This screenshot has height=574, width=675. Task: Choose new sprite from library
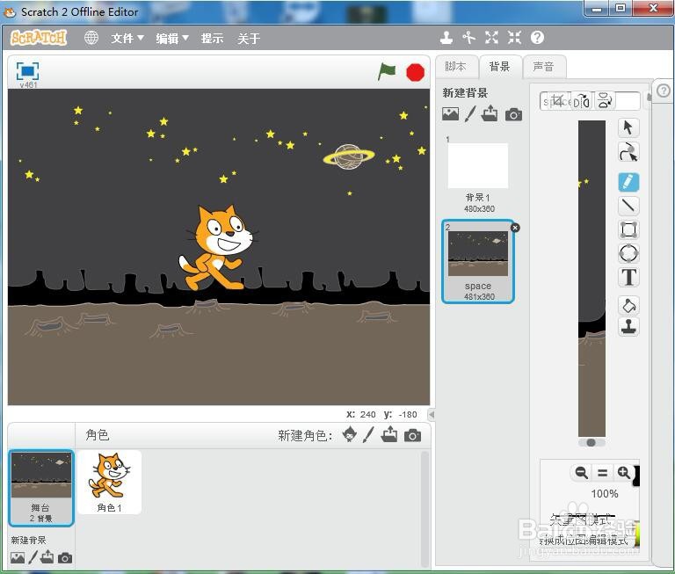pos(349,435)
